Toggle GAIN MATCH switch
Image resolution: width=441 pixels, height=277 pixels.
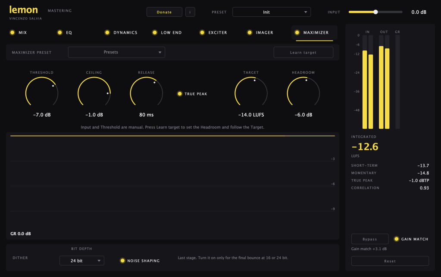click(396, 239)
